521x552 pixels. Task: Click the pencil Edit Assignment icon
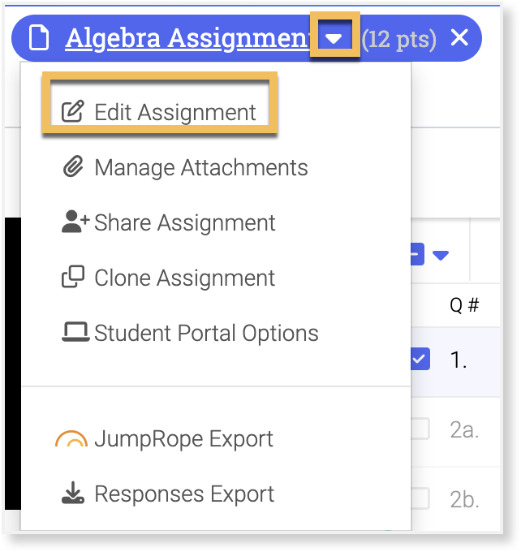coord(73,113)
